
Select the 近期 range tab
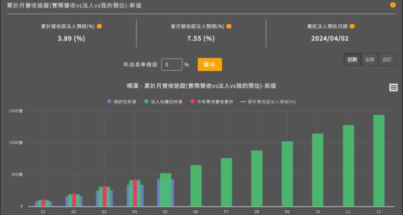[x=352, y=60]
